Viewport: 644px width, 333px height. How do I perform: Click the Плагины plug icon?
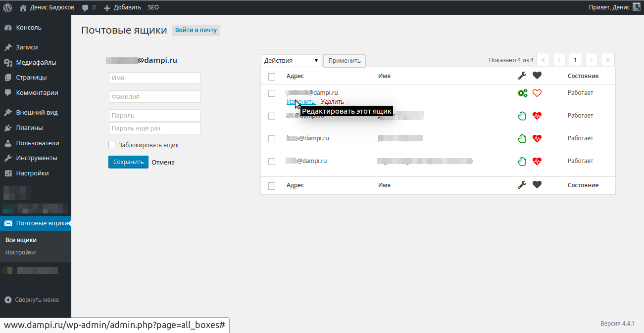pyautogui.click(x=8, y=128)
